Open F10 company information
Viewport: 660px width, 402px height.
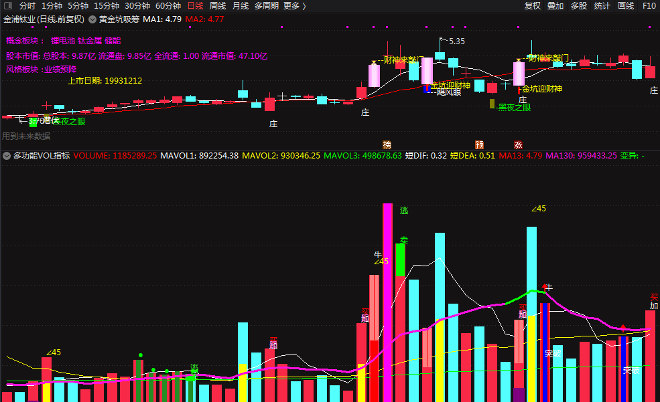pyautogui.click(x=649, y=6)
